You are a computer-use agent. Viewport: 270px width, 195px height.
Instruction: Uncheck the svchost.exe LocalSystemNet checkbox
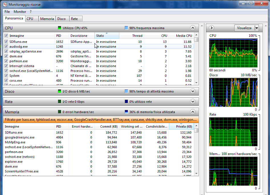tap(6, 71)
